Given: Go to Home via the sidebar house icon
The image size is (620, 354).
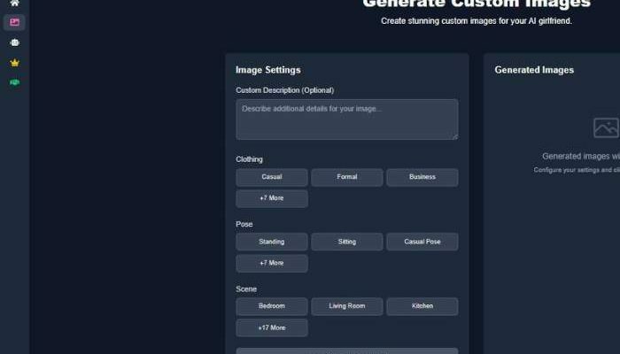Looking at the screenshot, I should (x=14, y=4).
